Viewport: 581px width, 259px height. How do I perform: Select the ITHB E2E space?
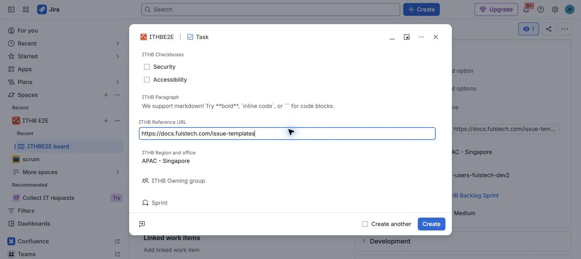(x=36, y=121)
